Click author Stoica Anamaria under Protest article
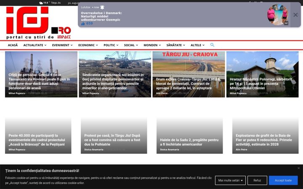Screen dimensions: 303x189 point(94,150)
